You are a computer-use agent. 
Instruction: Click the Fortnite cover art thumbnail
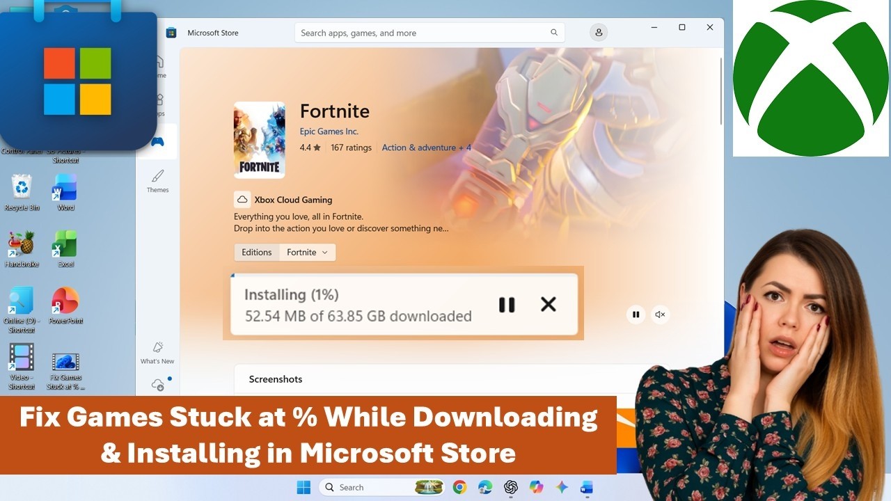[x=260, y=140]
